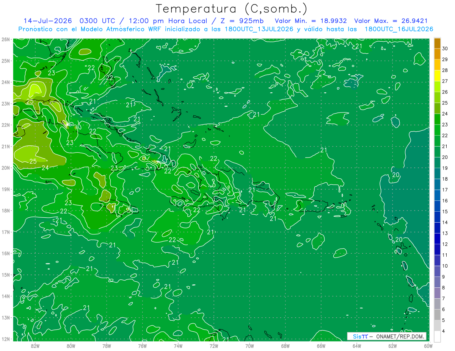Click the '12N' latitude axis label
Image resolution: width=455 pixels, height=351 pixels.
coord(5,339)
